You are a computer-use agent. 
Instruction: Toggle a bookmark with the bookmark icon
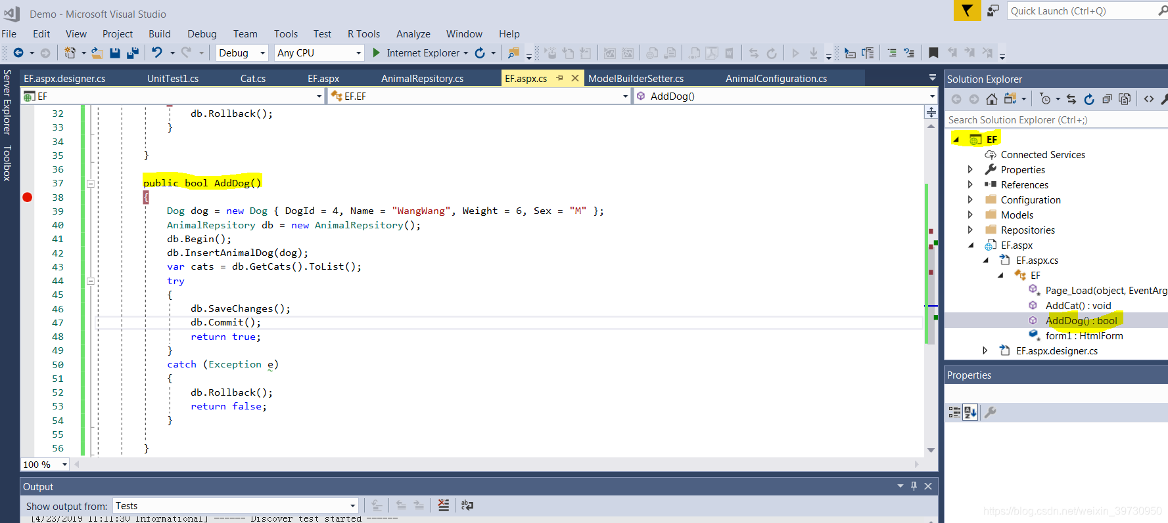point(933,52)
